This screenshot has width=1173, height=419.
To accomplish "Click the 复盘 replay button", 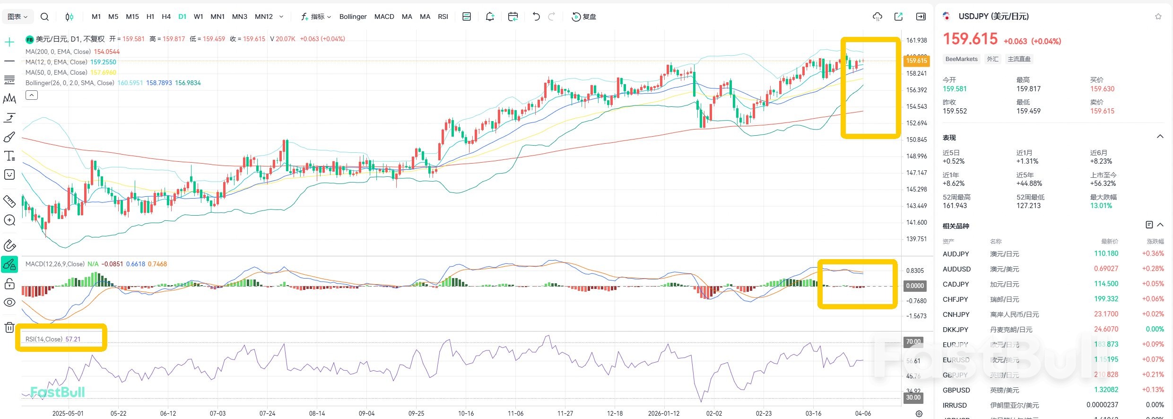I will point(584,17).
